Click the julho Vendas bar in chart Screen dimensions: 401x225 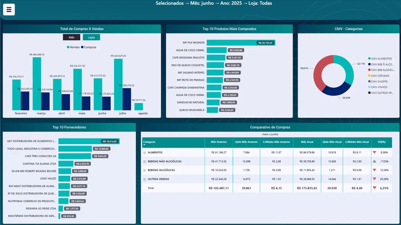click(x=118, y=84)
